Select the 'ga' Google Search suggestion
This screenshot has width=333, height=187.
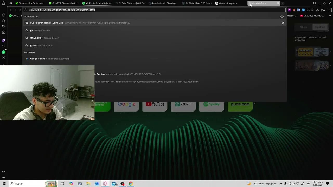[155, 30]
